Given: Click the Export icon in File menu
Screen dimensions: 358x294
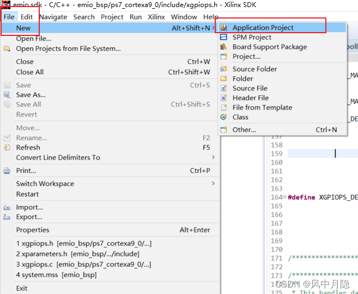Looking at the screenshot, I should coord(7,217).
